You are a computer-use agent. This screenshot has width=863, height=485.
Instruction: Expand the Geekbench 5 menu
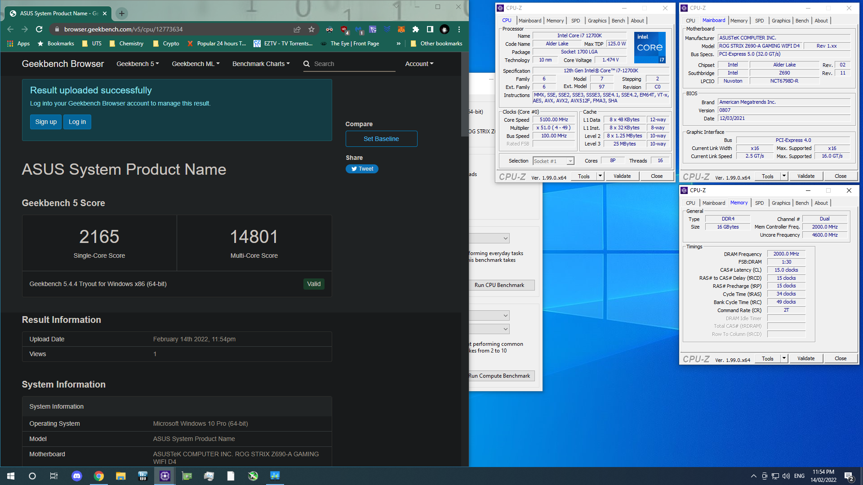pos(138,64)
